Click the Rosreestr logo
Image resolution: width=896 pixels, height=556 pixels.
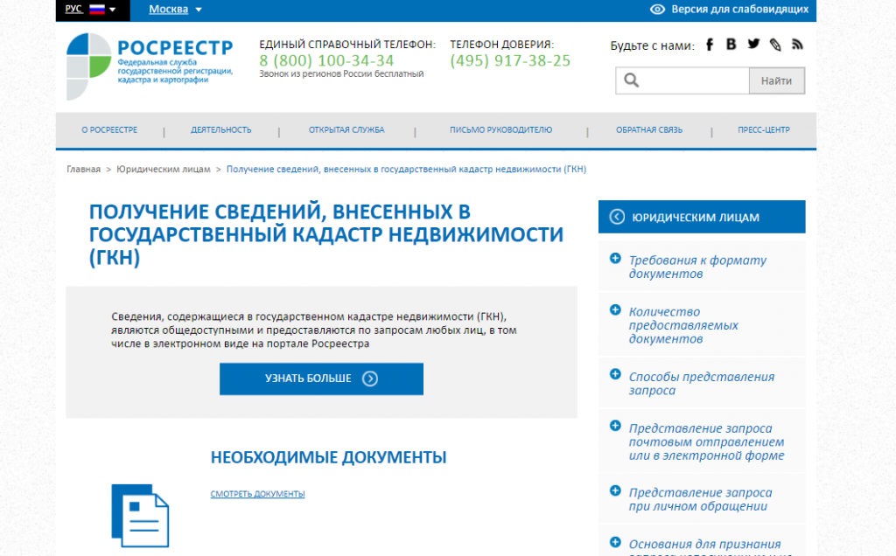click(x=149, y=62)
